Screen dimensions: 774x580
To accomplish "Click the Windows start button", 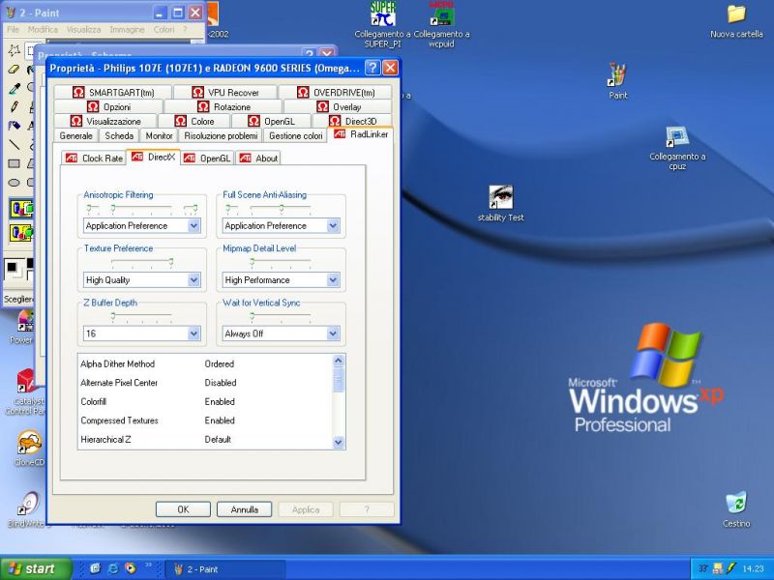I will [35, 568].
